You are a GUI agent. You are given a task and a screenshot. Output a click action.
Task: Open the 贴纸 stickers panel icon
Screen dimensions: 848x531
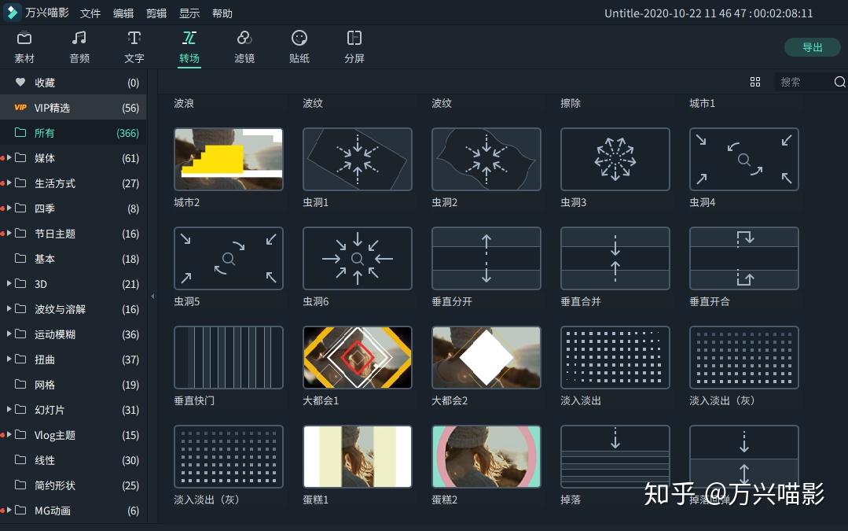click(299, 38)
